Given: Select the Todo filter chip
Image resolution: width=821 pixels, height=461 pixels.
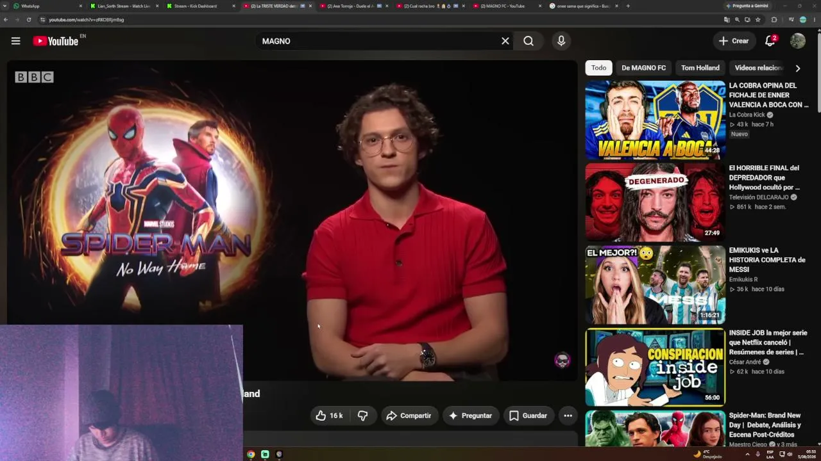Looking at the screenshot, I should [598, 68].
